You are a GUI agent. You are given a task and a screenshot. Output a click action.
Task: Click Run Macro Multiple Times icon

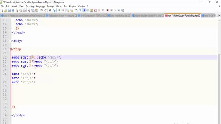pyautogui.click(x=119, y=10)
